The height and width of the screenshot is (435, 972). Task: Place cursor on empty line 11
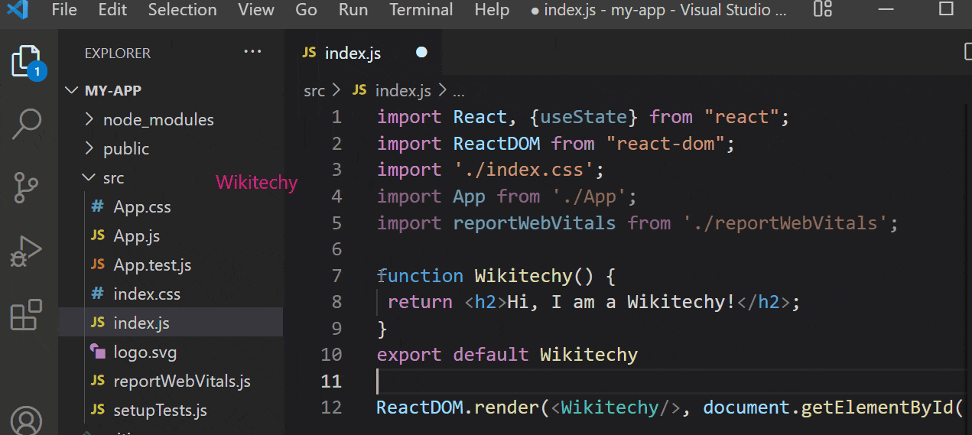click(535, 381)
